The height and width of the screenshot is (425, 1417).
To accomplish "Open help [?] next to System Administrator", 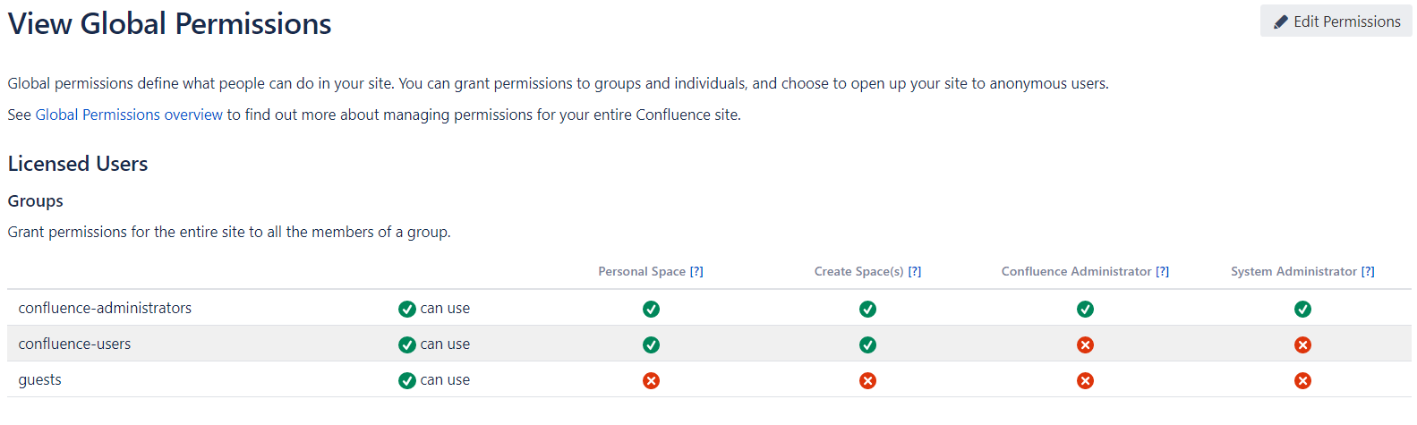I will pyautogui.click(x=1368, y=271).
